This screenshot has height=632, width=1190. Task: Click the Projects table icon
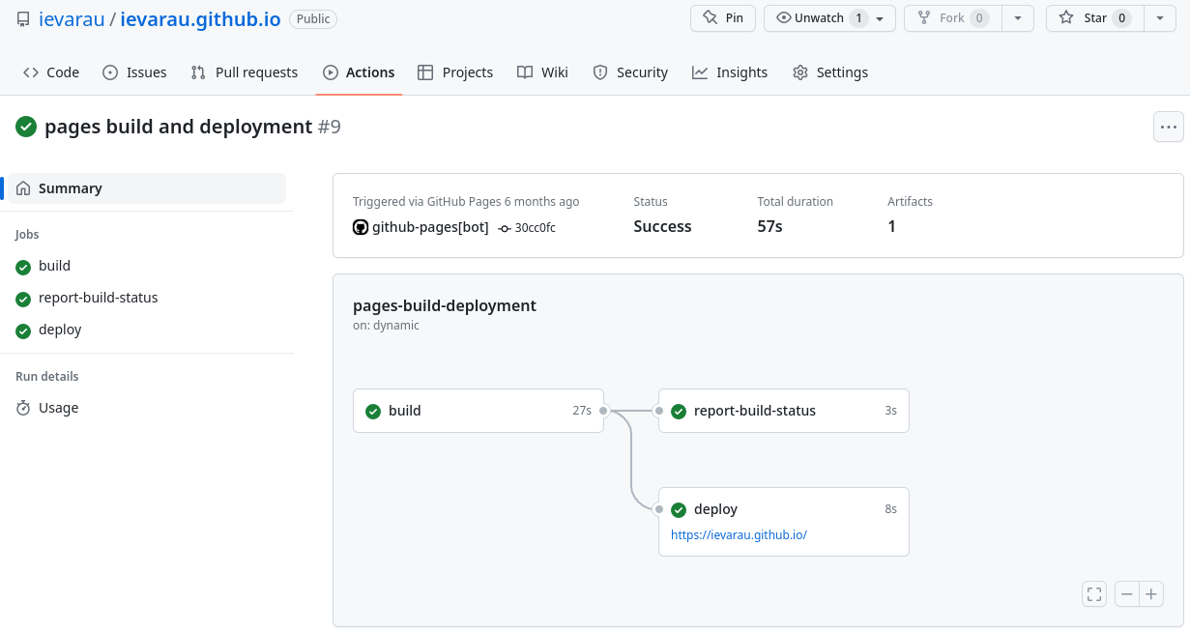[425, 72]
